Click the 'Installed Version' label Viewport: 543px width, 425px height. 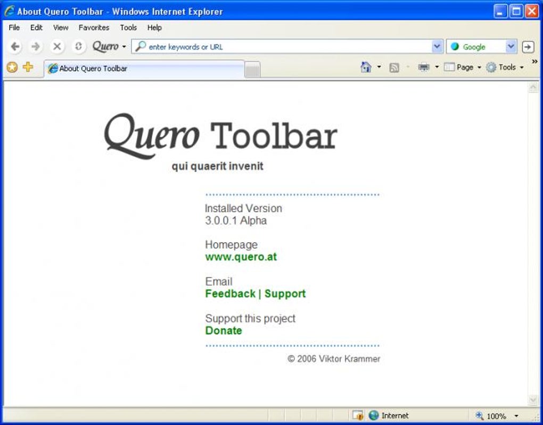[243, 208]
